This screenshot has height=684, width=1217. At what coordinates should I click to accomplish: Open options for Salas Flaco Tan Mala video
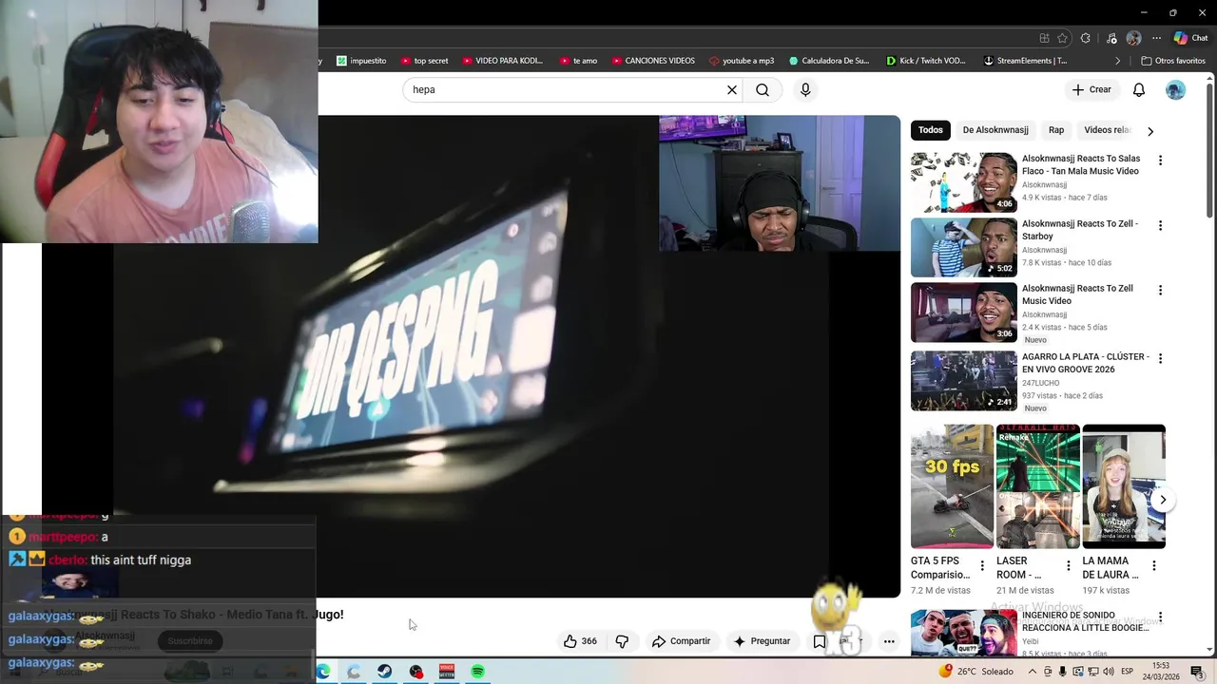tap(1160, 161)
